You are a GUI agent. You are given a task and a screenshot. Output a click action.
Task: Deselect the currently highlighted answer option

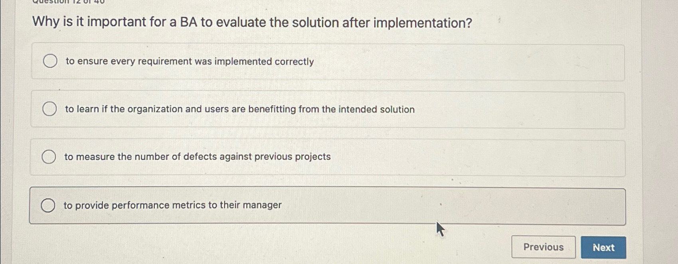click(x=47, y=205)
